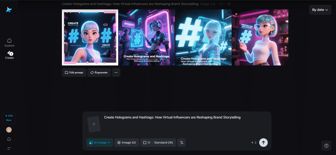Expand the By date sort dropdown
336x155 pixels.
pyautogui.click(x=320, y=10)
